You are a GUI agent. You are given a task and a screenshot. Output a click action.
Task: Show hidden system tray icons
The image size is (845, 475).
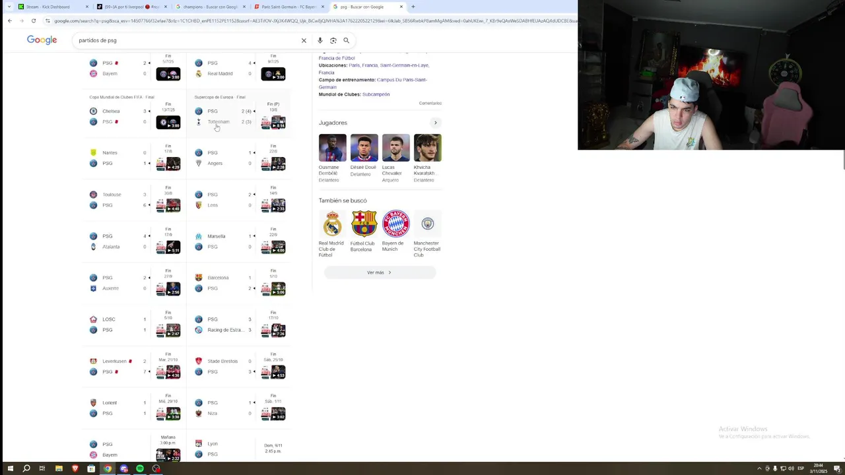point(759,468)
